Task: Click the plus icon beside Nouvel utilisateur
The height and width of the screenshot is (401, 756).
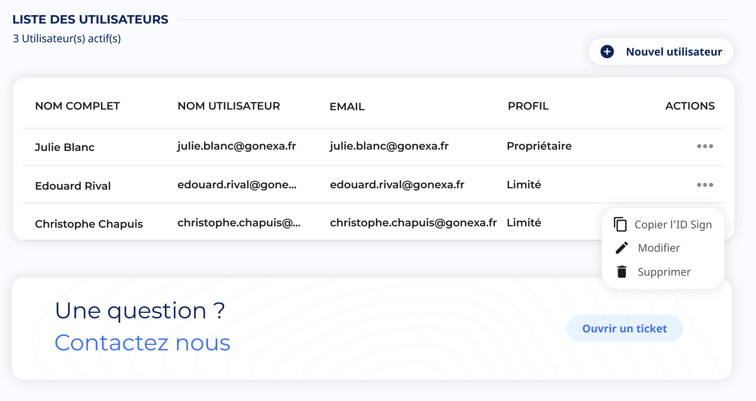Action: pyautogui.click(x=607, y=52)
